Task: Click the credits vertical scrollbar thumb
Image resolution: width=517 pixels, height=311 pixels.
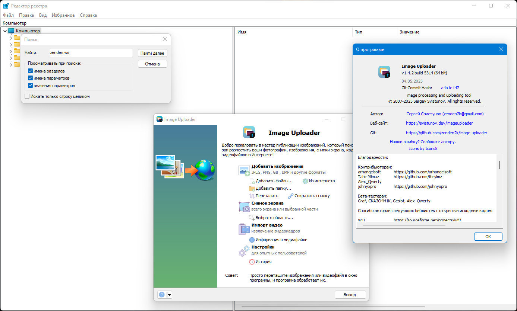Action: (499, 165)
